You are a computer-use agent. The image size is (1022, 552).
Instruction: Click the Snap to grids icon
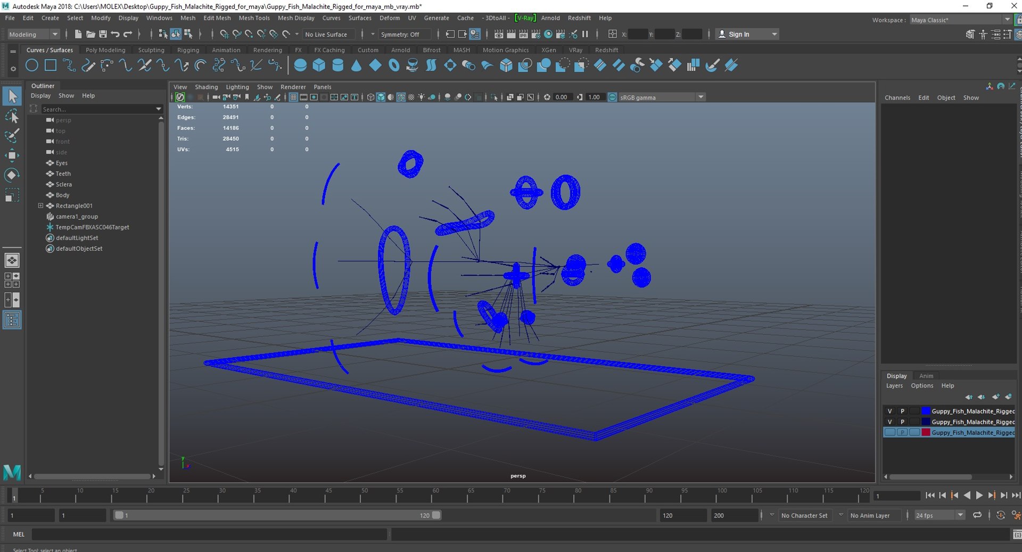point(224,34)
